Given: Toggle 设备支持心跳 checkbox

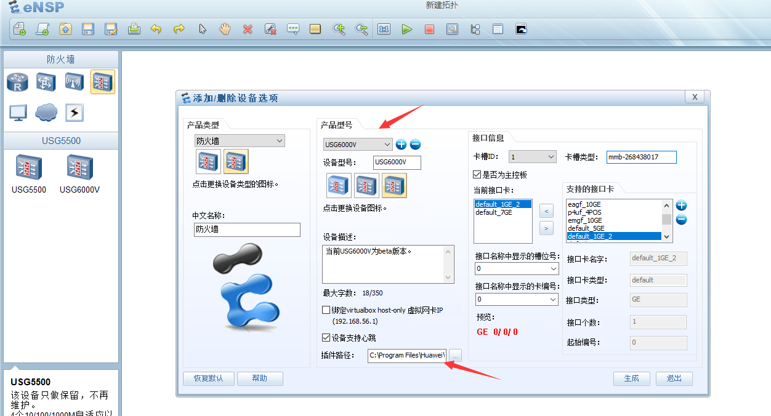Looking at the screenshot, I should pos(326,337).
